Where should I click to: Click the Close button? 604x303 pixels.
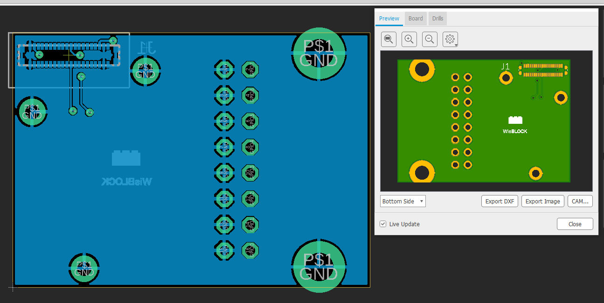(575, 224)
